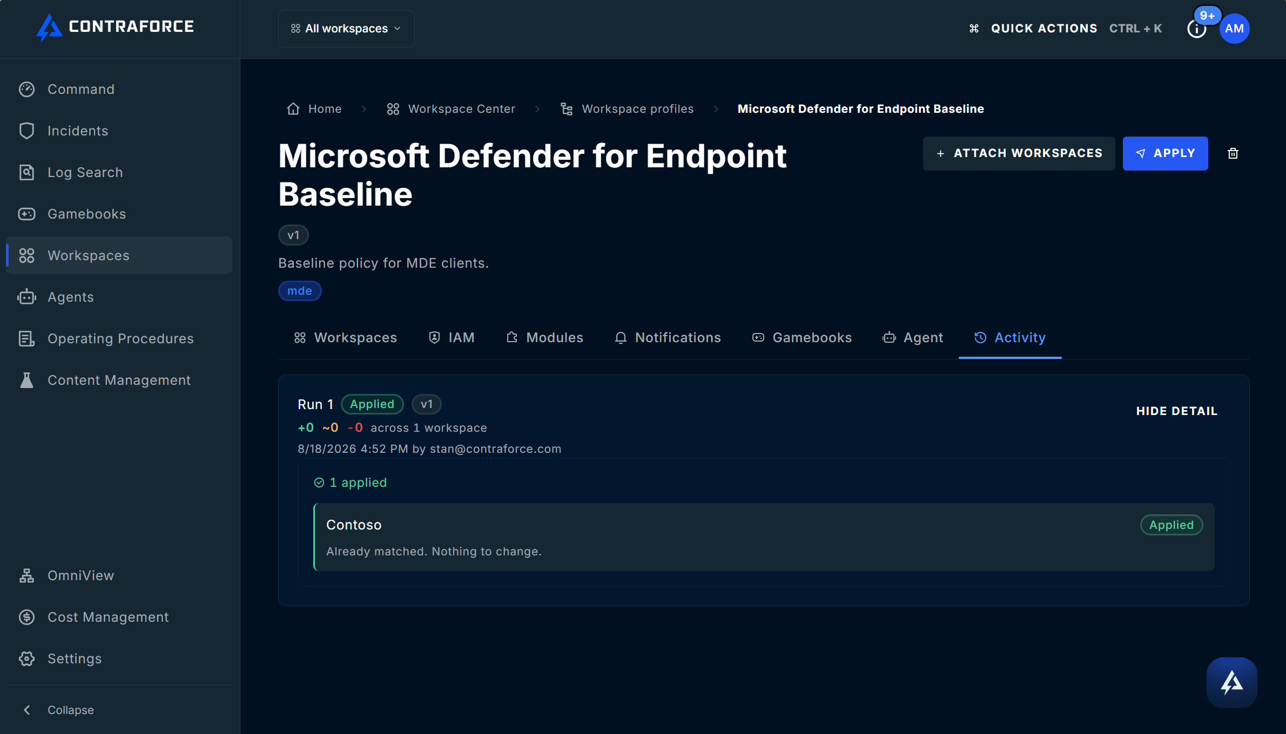Open the ContraForce assistant floating button
This screenshot has width=1286, height=734.
[1232, 683]
